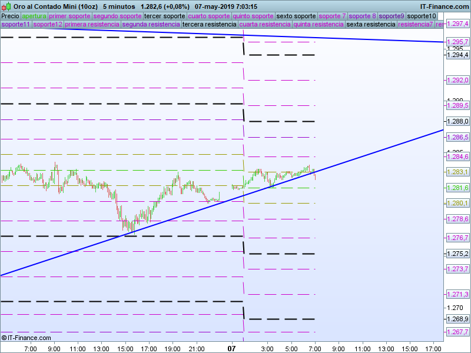Choose the cuarta resistencia legend label
The height and width of the screenshot is (353, 471).
click(x=265, y=24)
